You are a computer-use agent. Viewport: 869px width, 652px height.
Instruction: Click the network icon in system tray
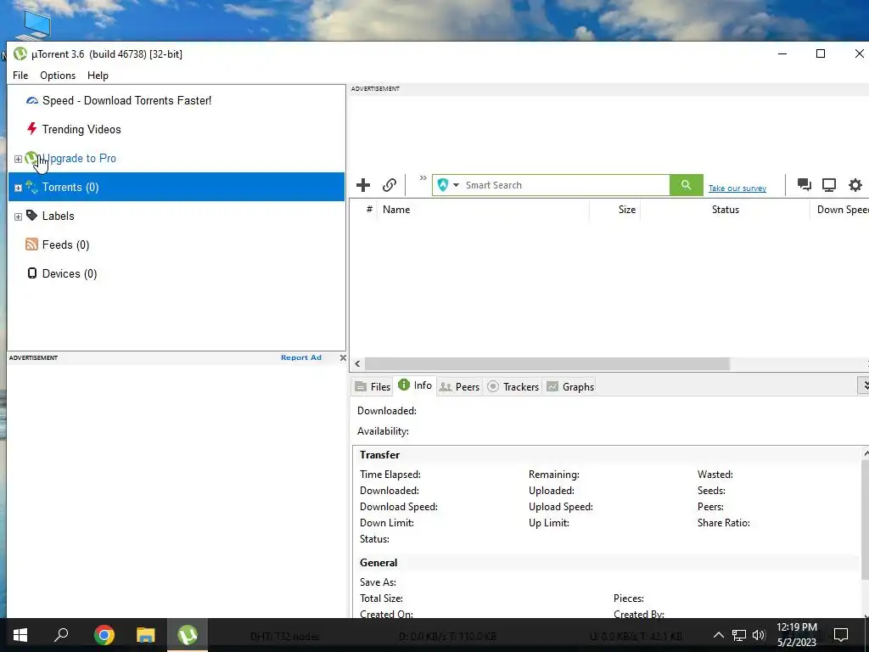pos(739,635)
